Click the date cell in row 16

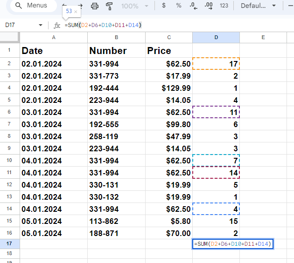click(x=54, y=233)
